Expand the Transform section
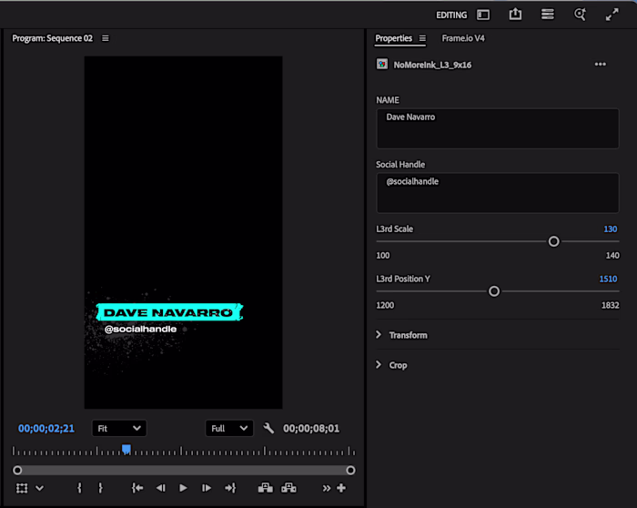Viewport: 637px width, 508px height. point(379,334)
